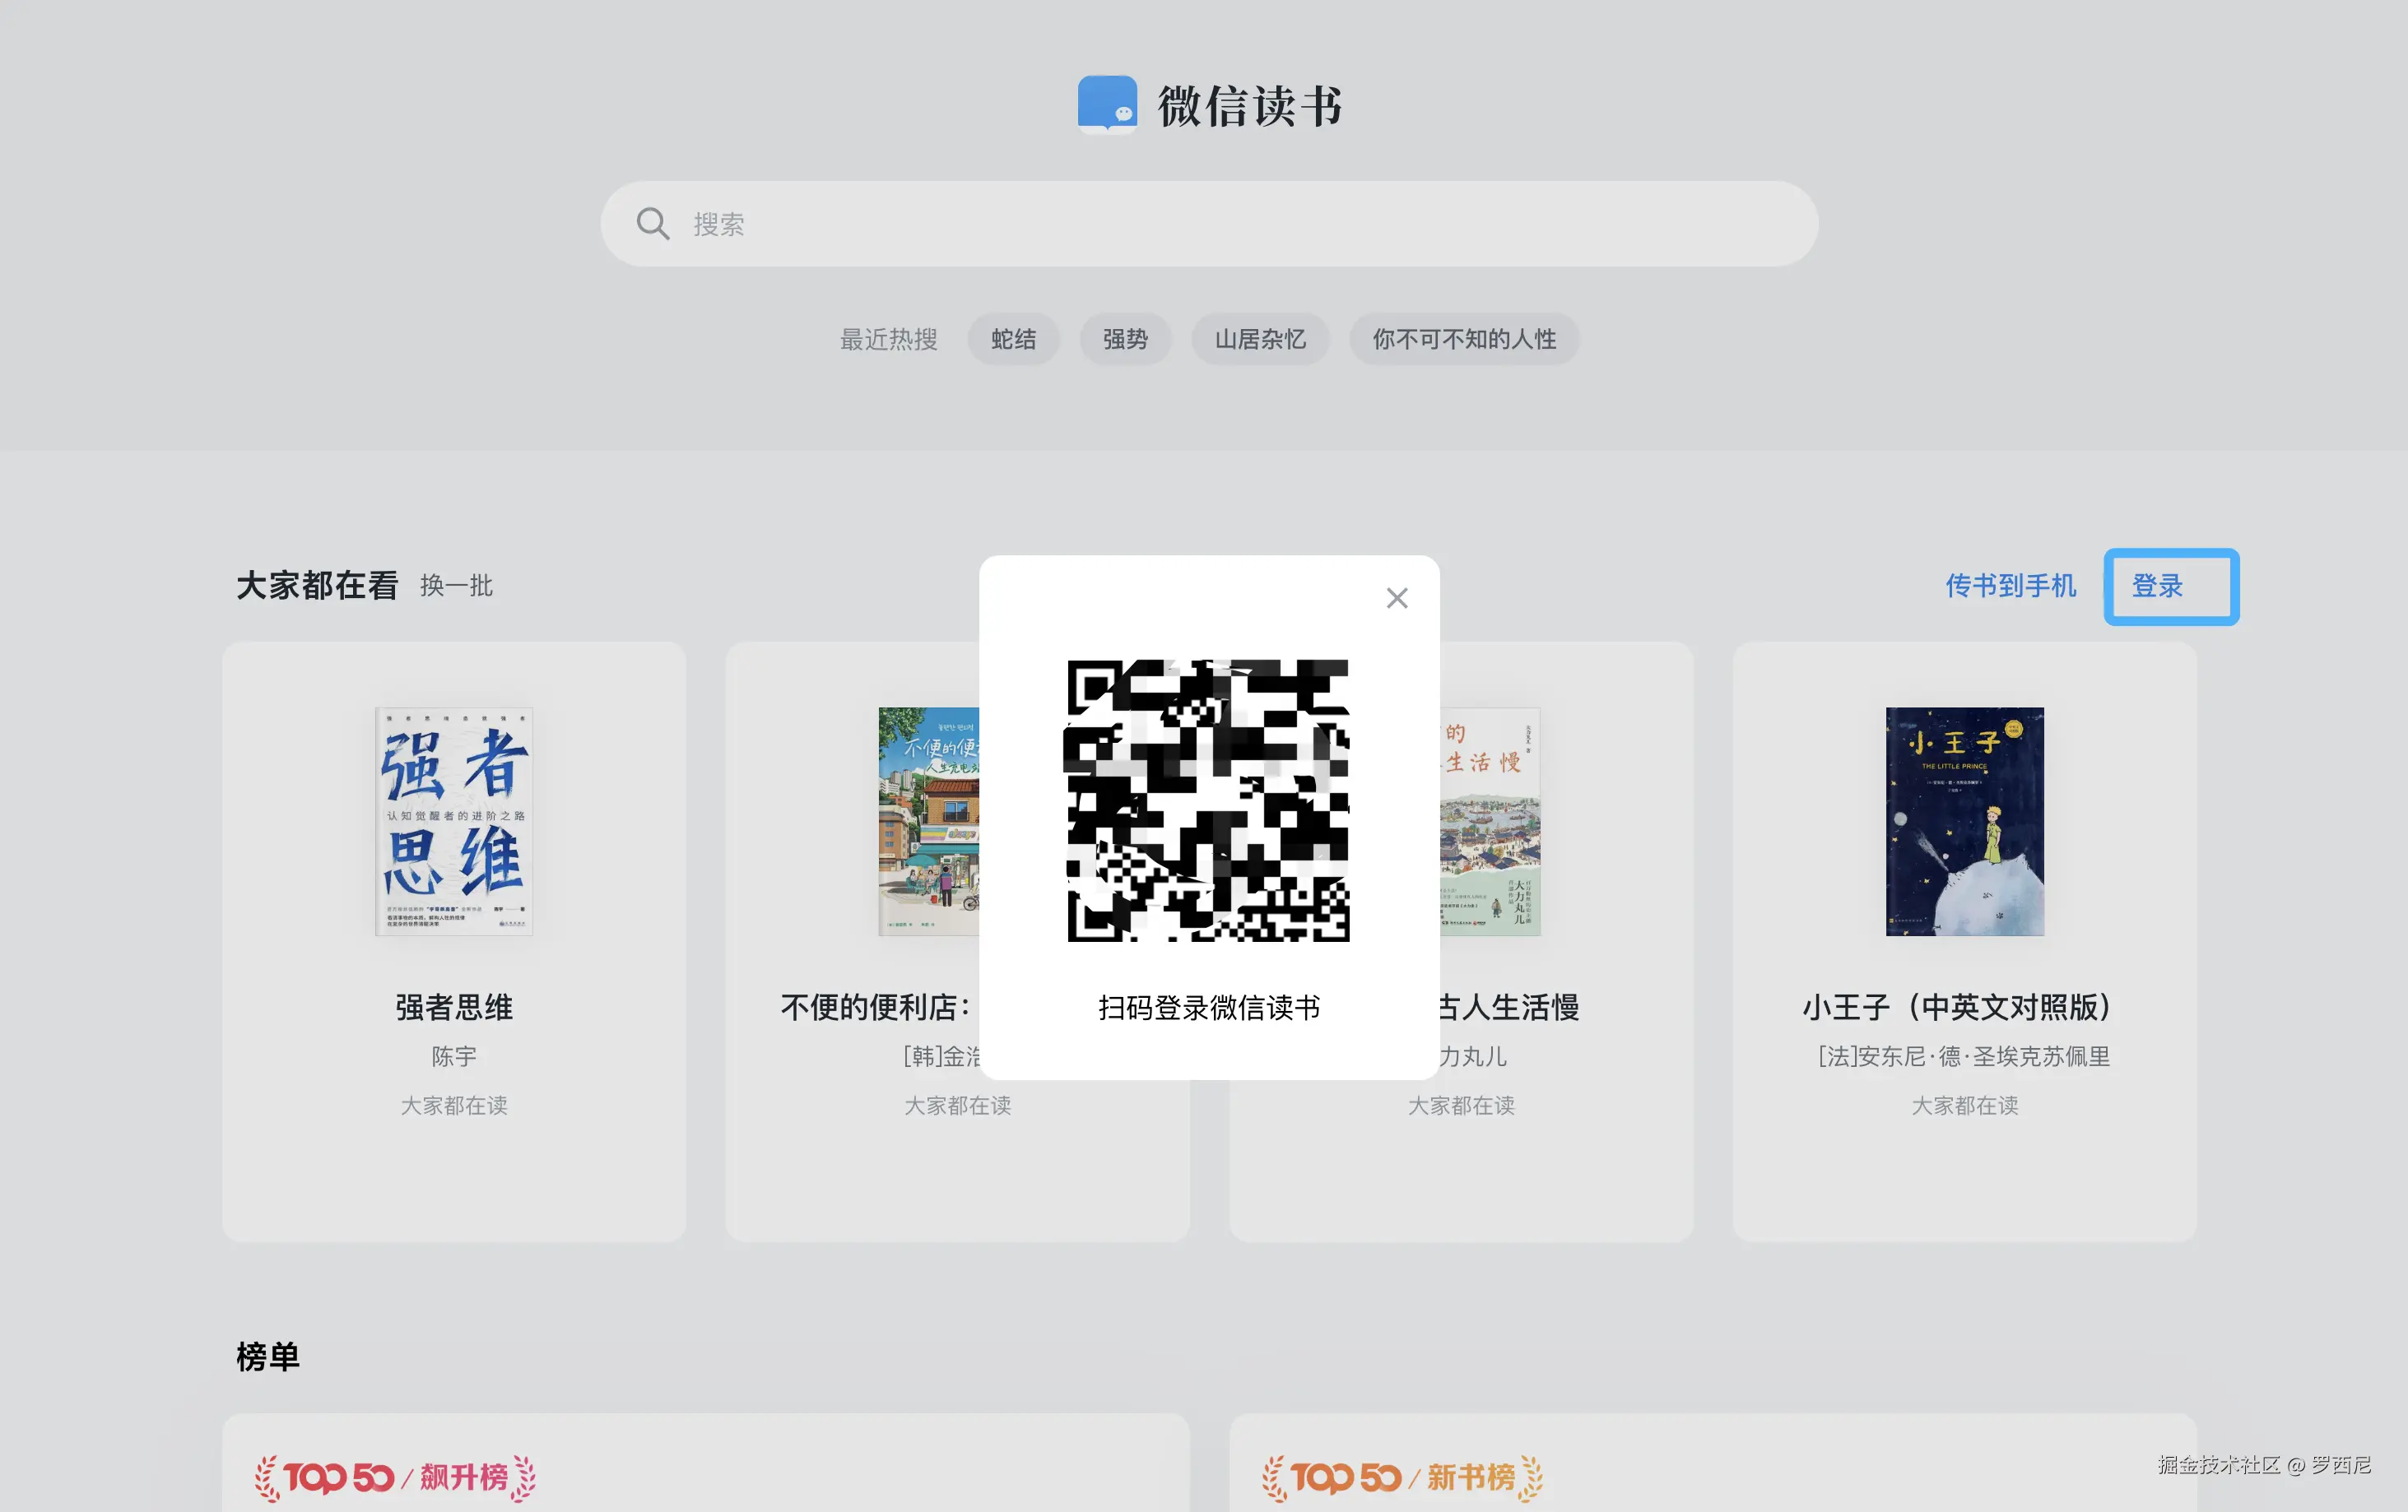Image resolution: width=2408 pixels, height=1512 pixels.
Task: Open the TOP 50 飙升榜 ranking
Action: pos(394,1477)
